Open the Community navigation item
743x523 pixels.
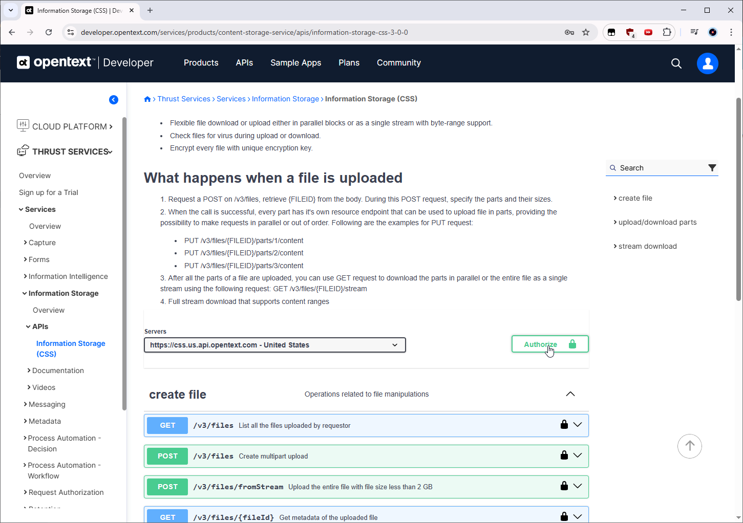point(399,62)
